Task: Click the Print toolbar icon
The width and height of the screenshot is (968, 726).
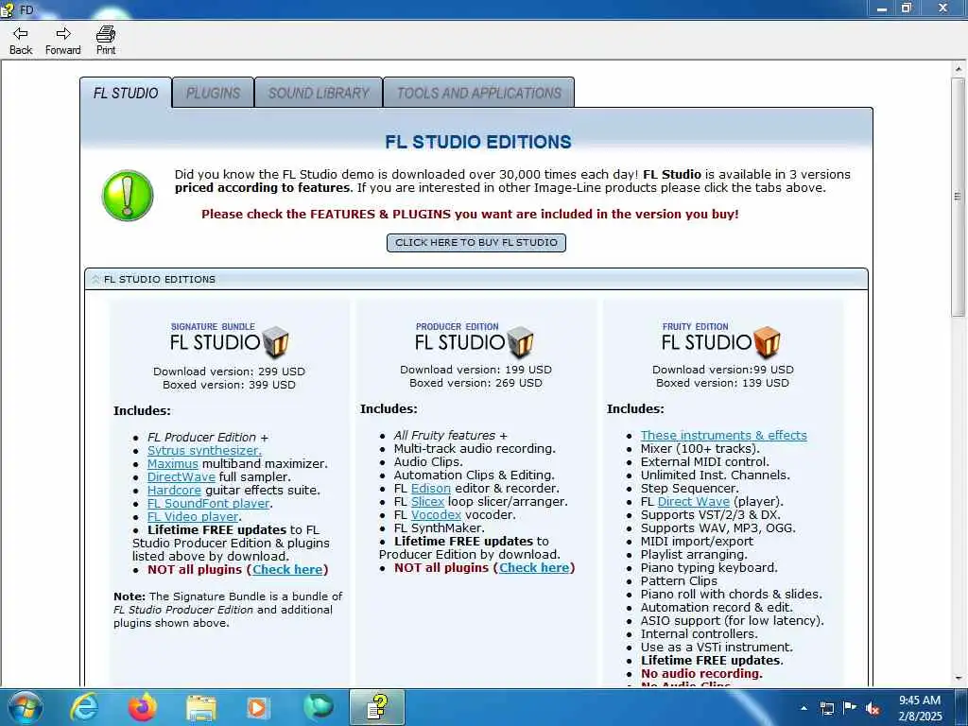Action: [x=106, y=33]
